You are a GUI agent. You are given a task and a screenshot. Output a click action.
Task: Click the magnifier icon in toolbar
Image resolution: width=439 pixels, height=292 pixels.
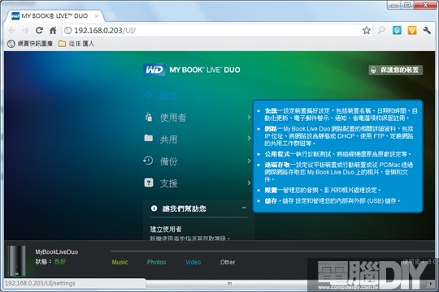(381, 30)
